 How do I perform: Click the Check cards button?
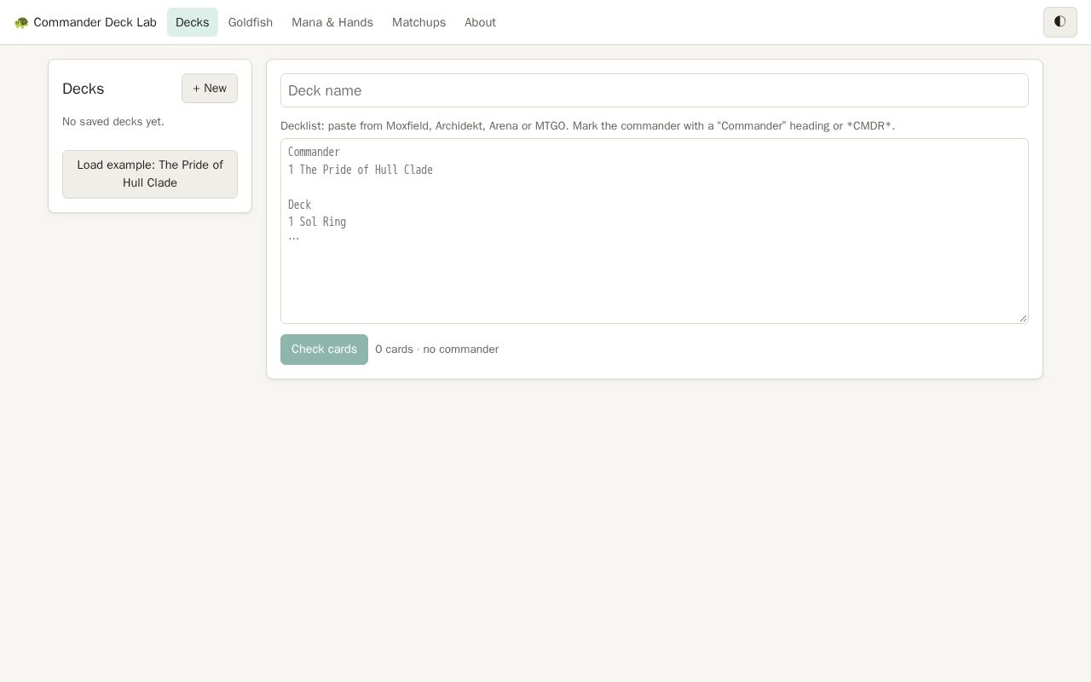(x=324, y=350)
